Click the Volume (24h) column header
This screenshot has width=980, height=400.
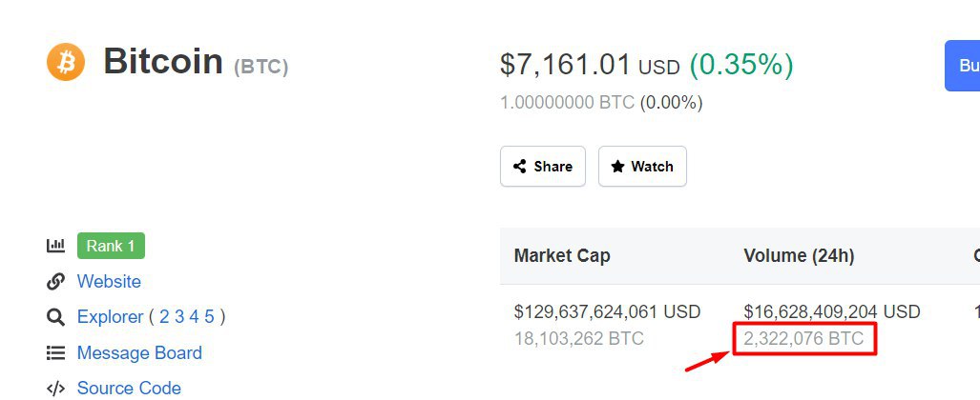click(x=799, y=256)
